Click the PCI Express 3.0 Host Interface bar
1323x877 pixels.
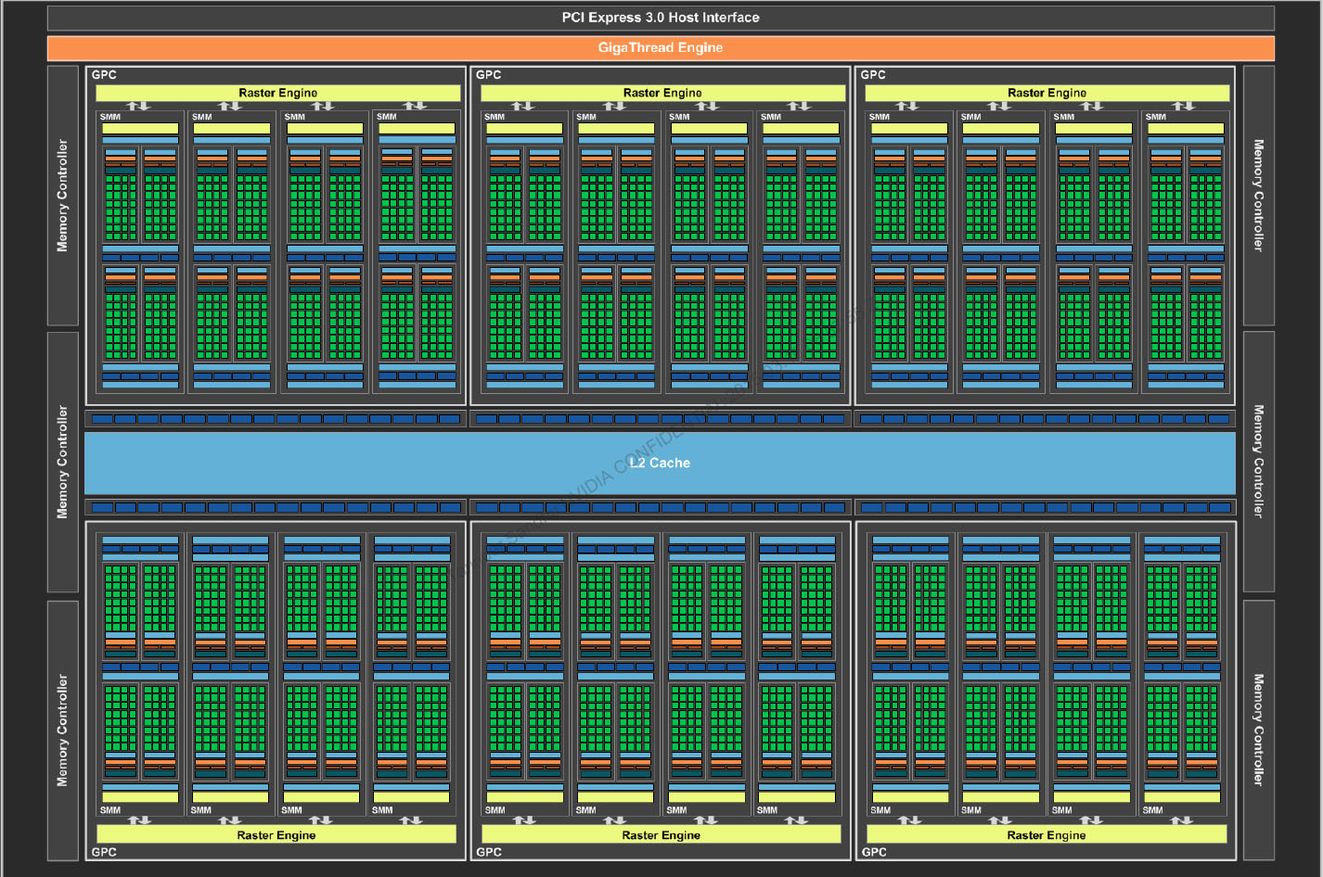(661, 18)
